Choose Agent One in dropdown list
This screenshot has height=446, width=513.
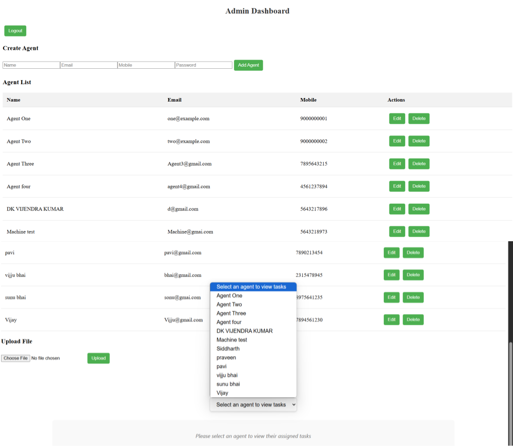pyautogui.click(x=253, y=296)
